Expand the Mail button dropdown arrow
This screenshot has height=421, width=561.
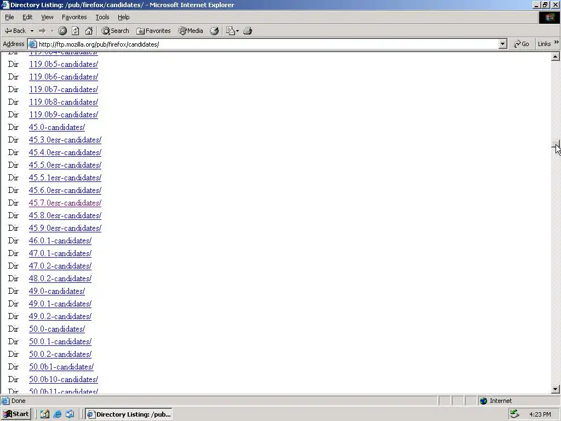pyautogui.click(x=238, y=31)
